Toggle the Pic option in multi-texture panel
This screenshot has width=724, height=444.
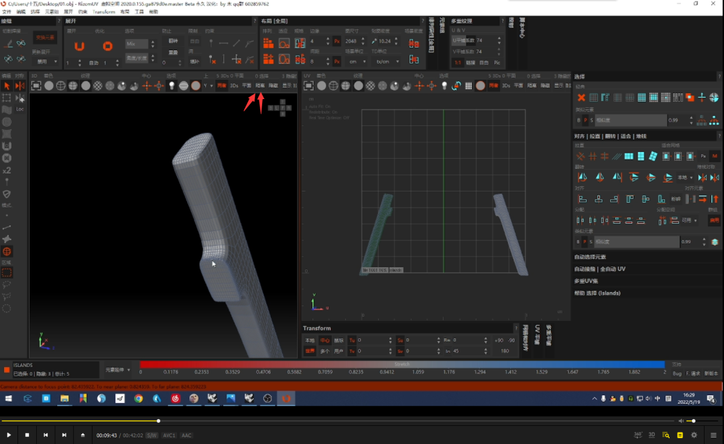(497, 63)
